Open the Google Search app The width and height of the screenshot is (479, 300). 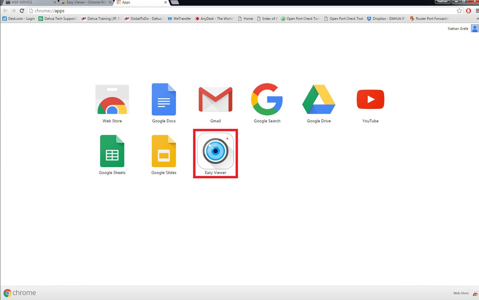[267, 99]
